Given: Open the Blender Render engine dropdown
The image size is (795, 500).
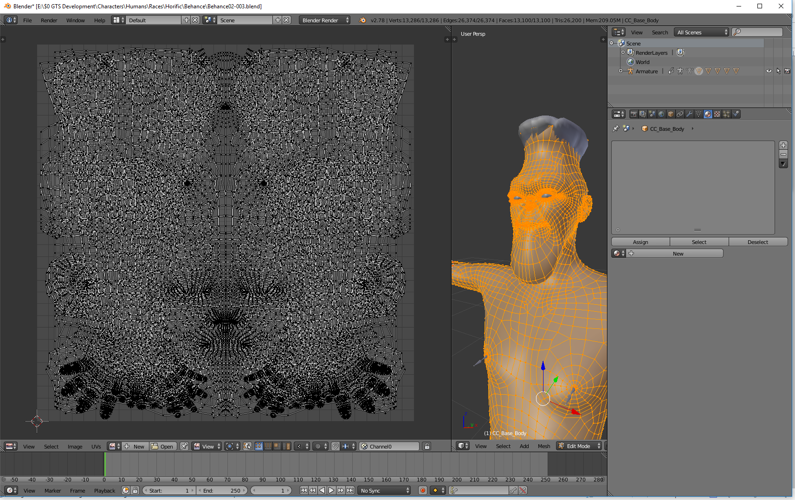Looking at the screenshot, I should pos(324,20).
